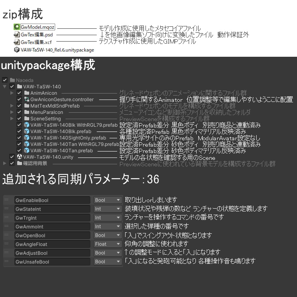The height and width of the screenshot is (297, 297).
Task: Click the Naoeda folder icon
Action: 12,80
